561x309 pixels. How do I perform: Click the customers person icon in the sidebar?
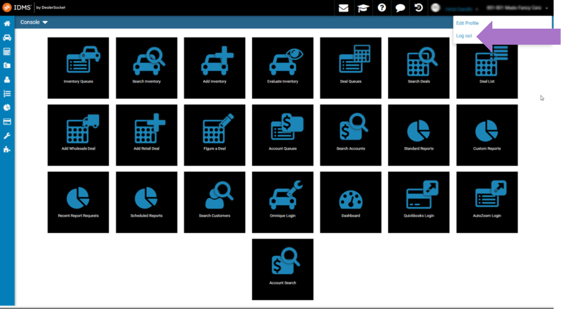6,79
